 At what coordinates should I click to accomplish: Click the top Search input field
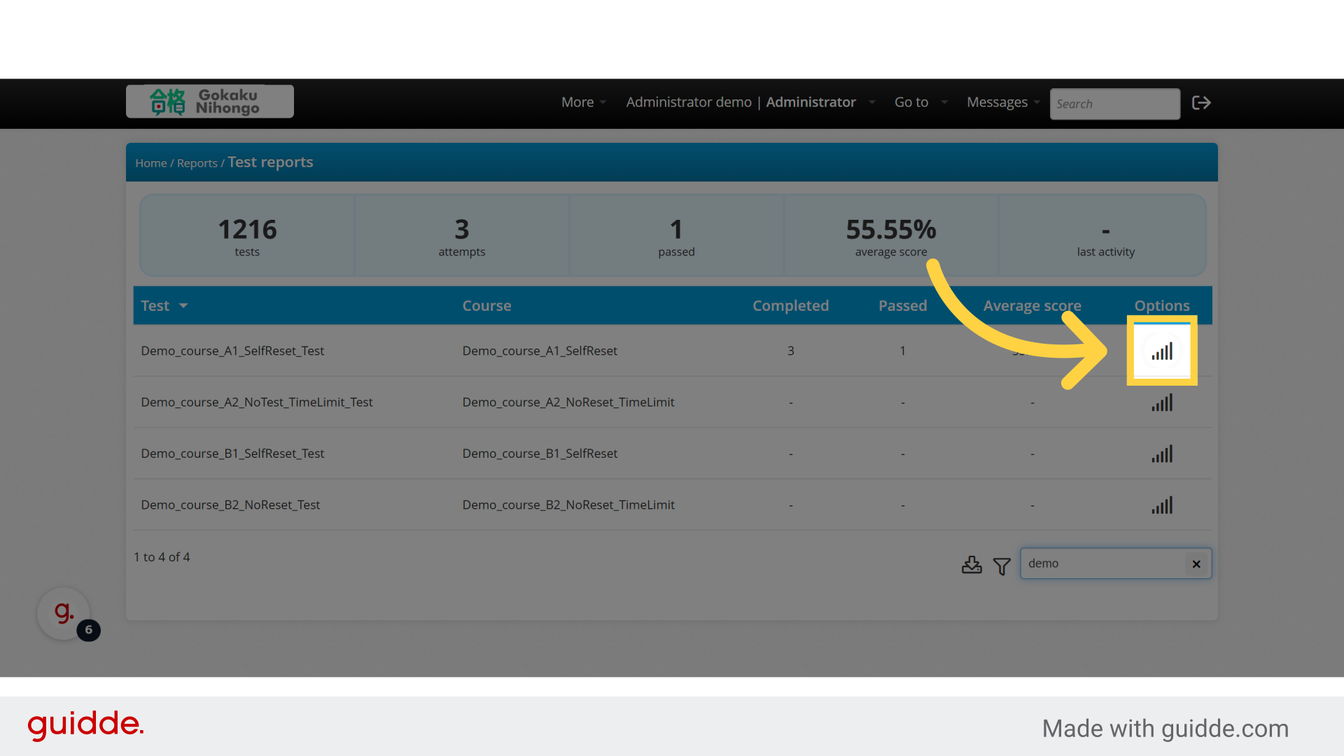pyautogui.click(x=1114, y=104)
